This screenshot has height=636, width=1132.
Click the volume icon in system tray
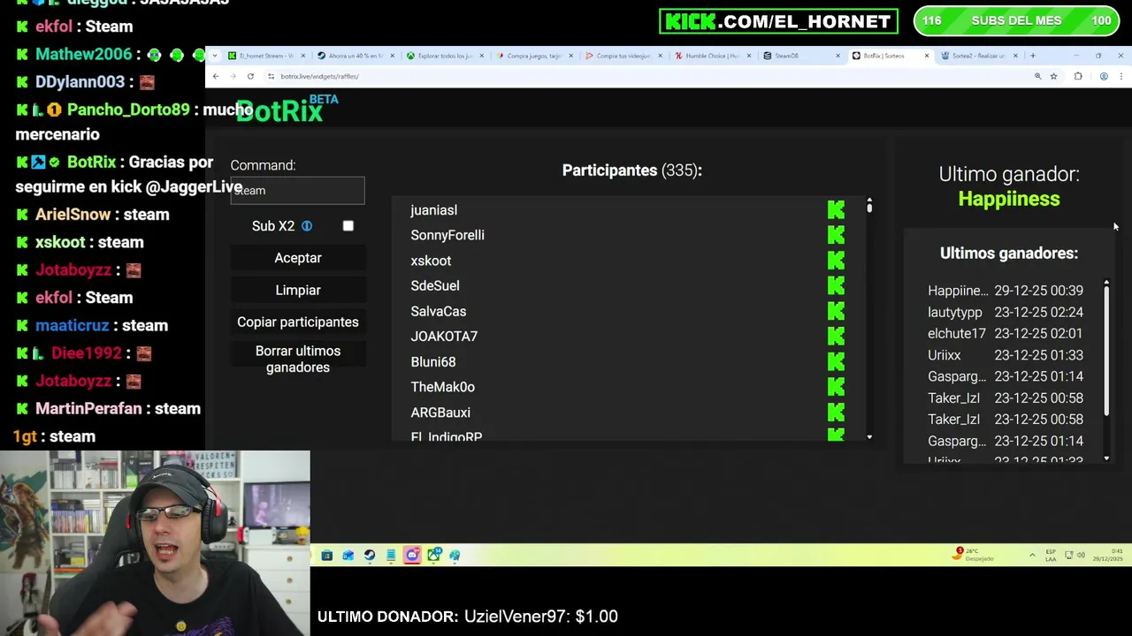click(1082, 555)
